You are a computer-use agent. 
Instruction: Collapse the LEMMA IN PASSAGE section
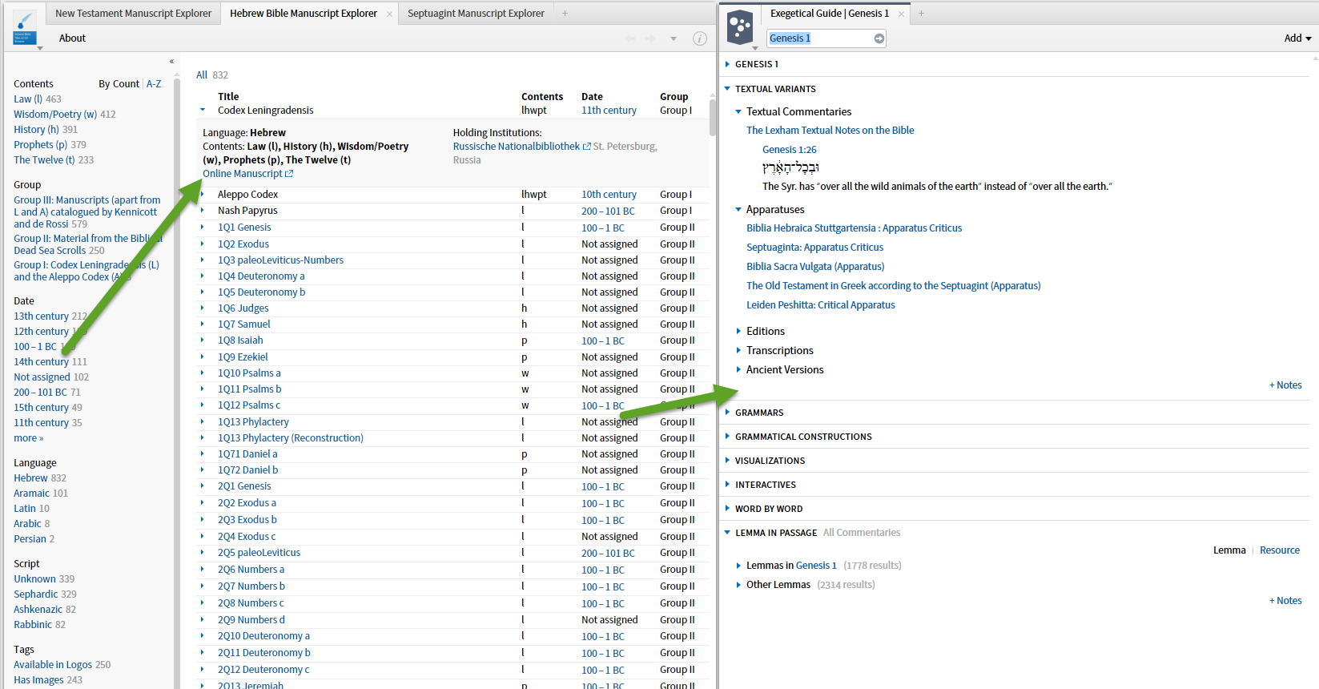coord(727,533)
